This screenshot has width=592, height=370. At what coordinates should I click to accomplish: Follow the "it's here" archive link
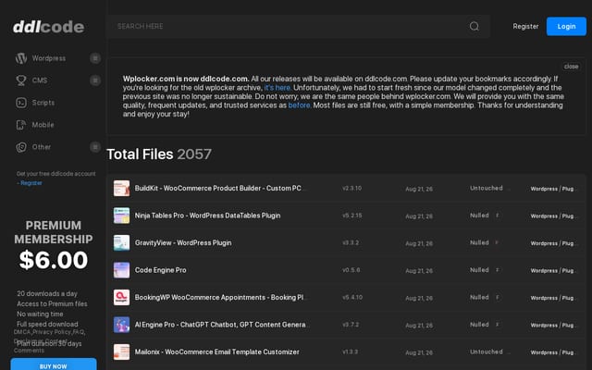[277, 88]
